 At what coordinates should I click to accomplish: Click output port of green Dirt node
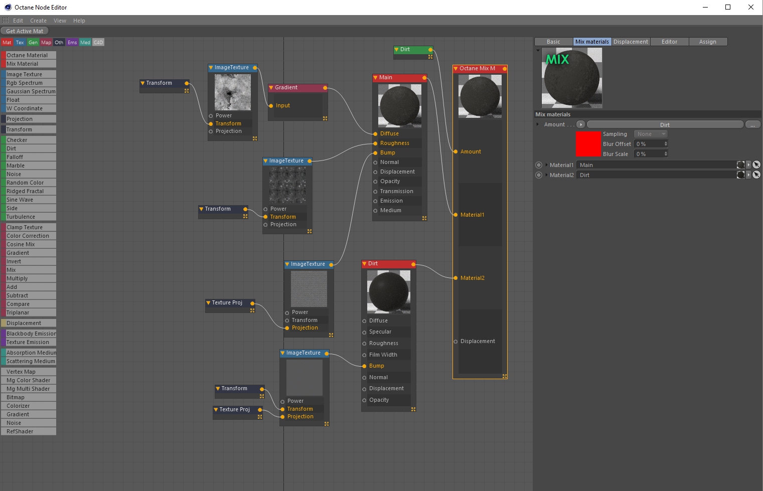tap(430, 50)
